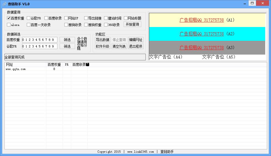Open 编辑网址 to edit URLs
271x156 pixels.
coord(136,40)
